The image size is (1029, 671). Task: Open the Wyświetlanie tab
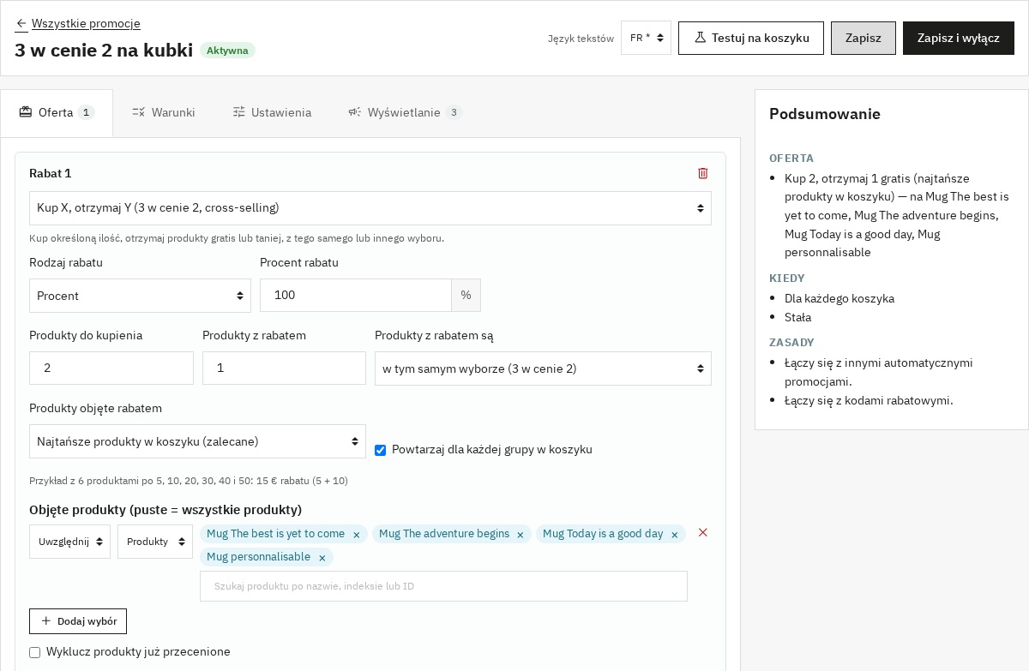click(404, 112)
